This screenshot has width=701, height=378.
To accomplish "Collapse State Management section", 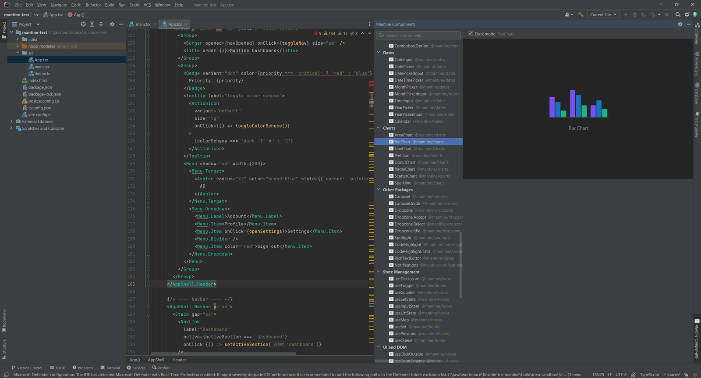I will coord(379,272).
